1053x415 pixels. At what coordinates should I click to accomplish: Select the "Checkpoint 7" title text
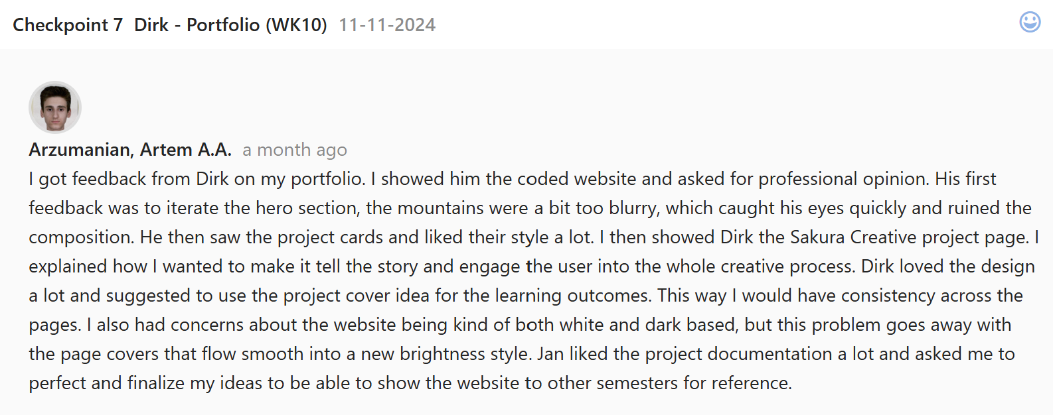coord(68,25)
